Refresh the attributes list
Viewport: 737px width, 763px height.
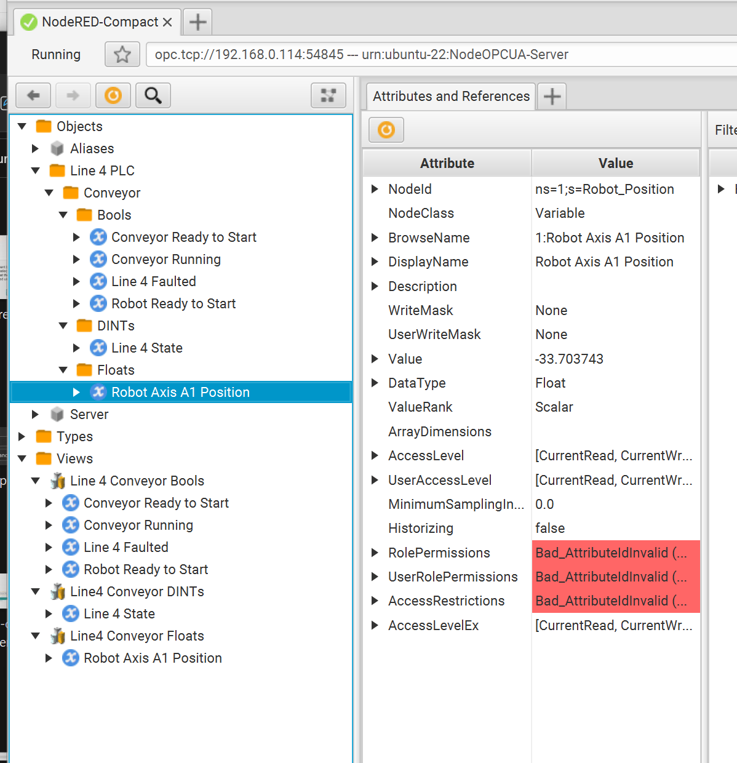386,130
